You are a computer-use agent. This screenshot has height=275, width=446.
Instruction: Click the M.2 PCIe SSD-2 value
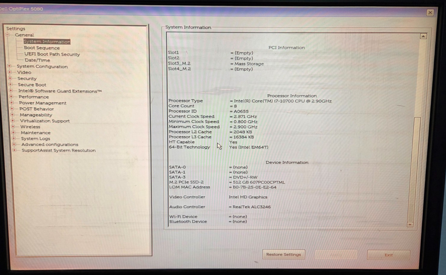point(259,182)
